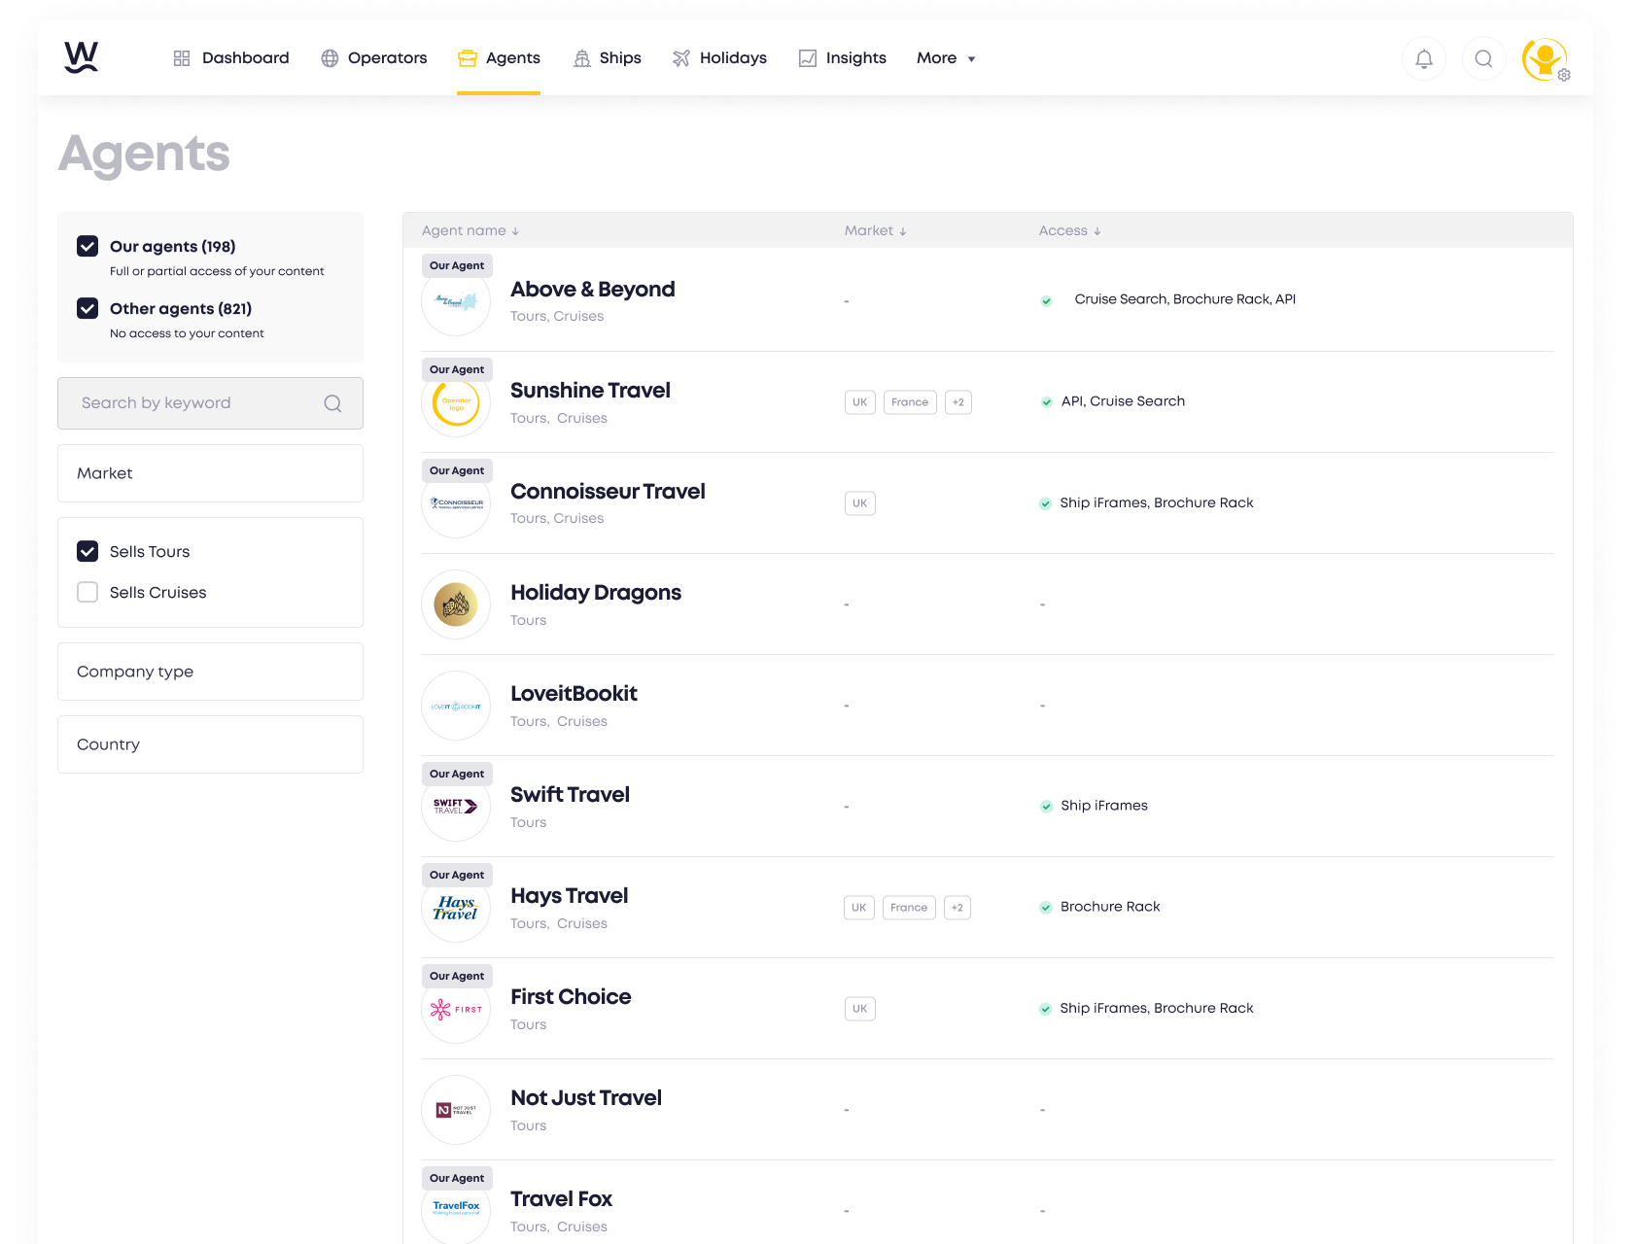This screenshot has height=1244, width=1636.
Task: Click Ships icon in navigation
Action: (x=582, y=58)
